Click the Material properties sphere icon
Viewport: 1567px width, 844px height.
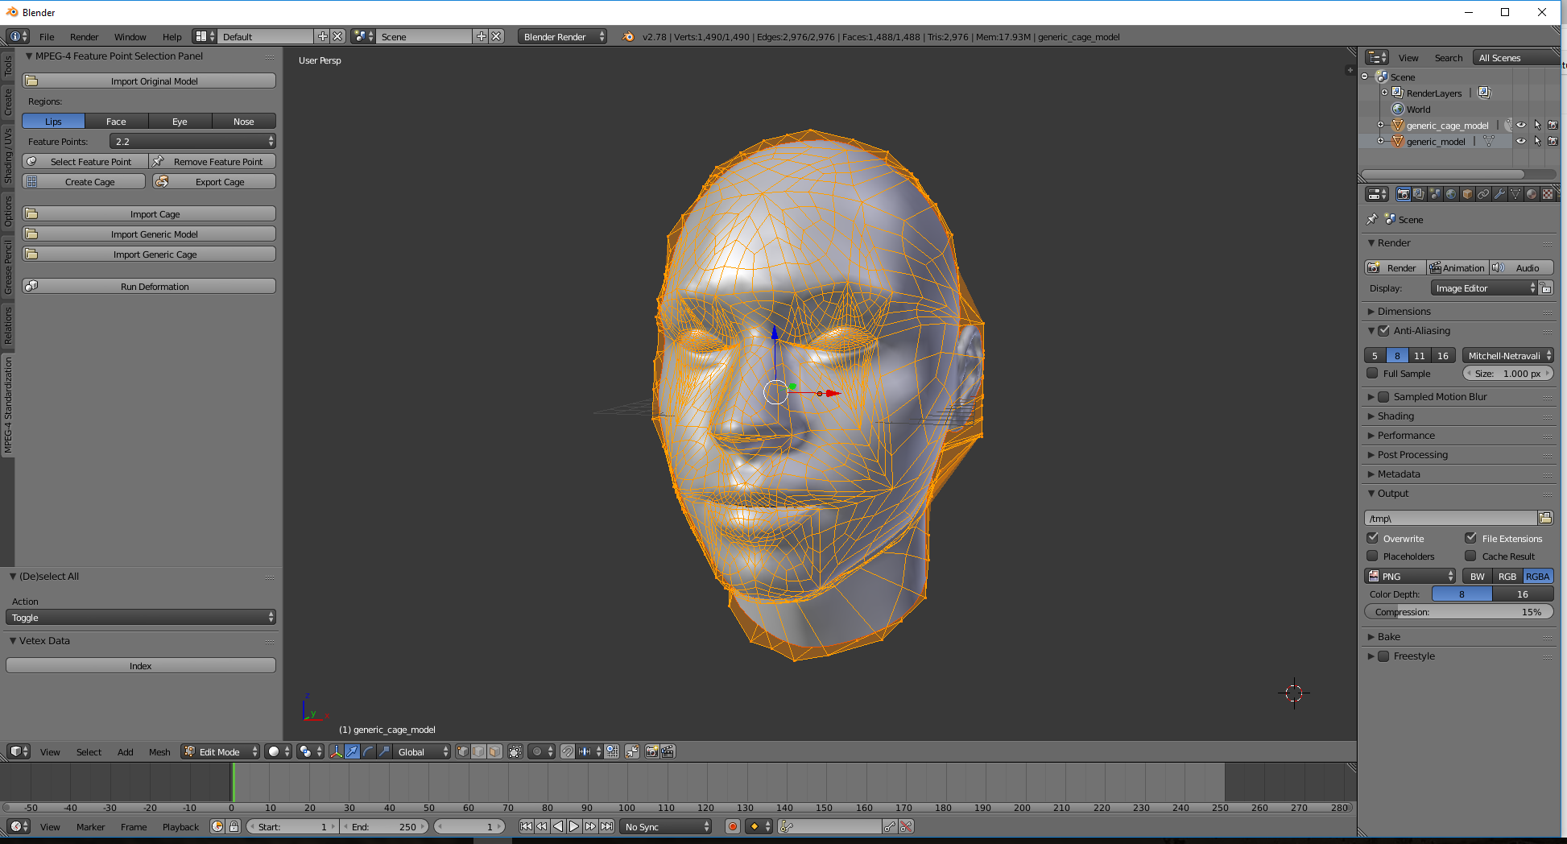(x=1531, y=194)
